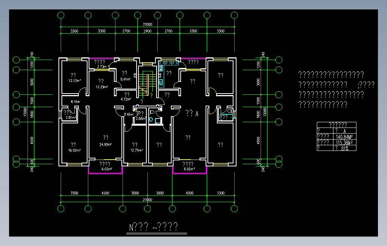This screenshot has height=246, width=387.
Task: Click the 4.72m² area text
Action: pyautogui.click(x=126, y=99)
